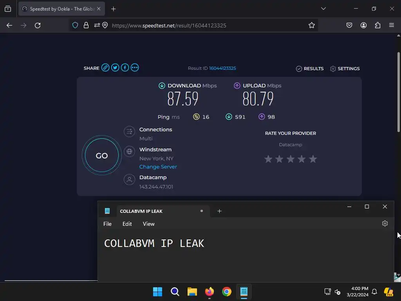Open site permissions icon in address bar

97,25
